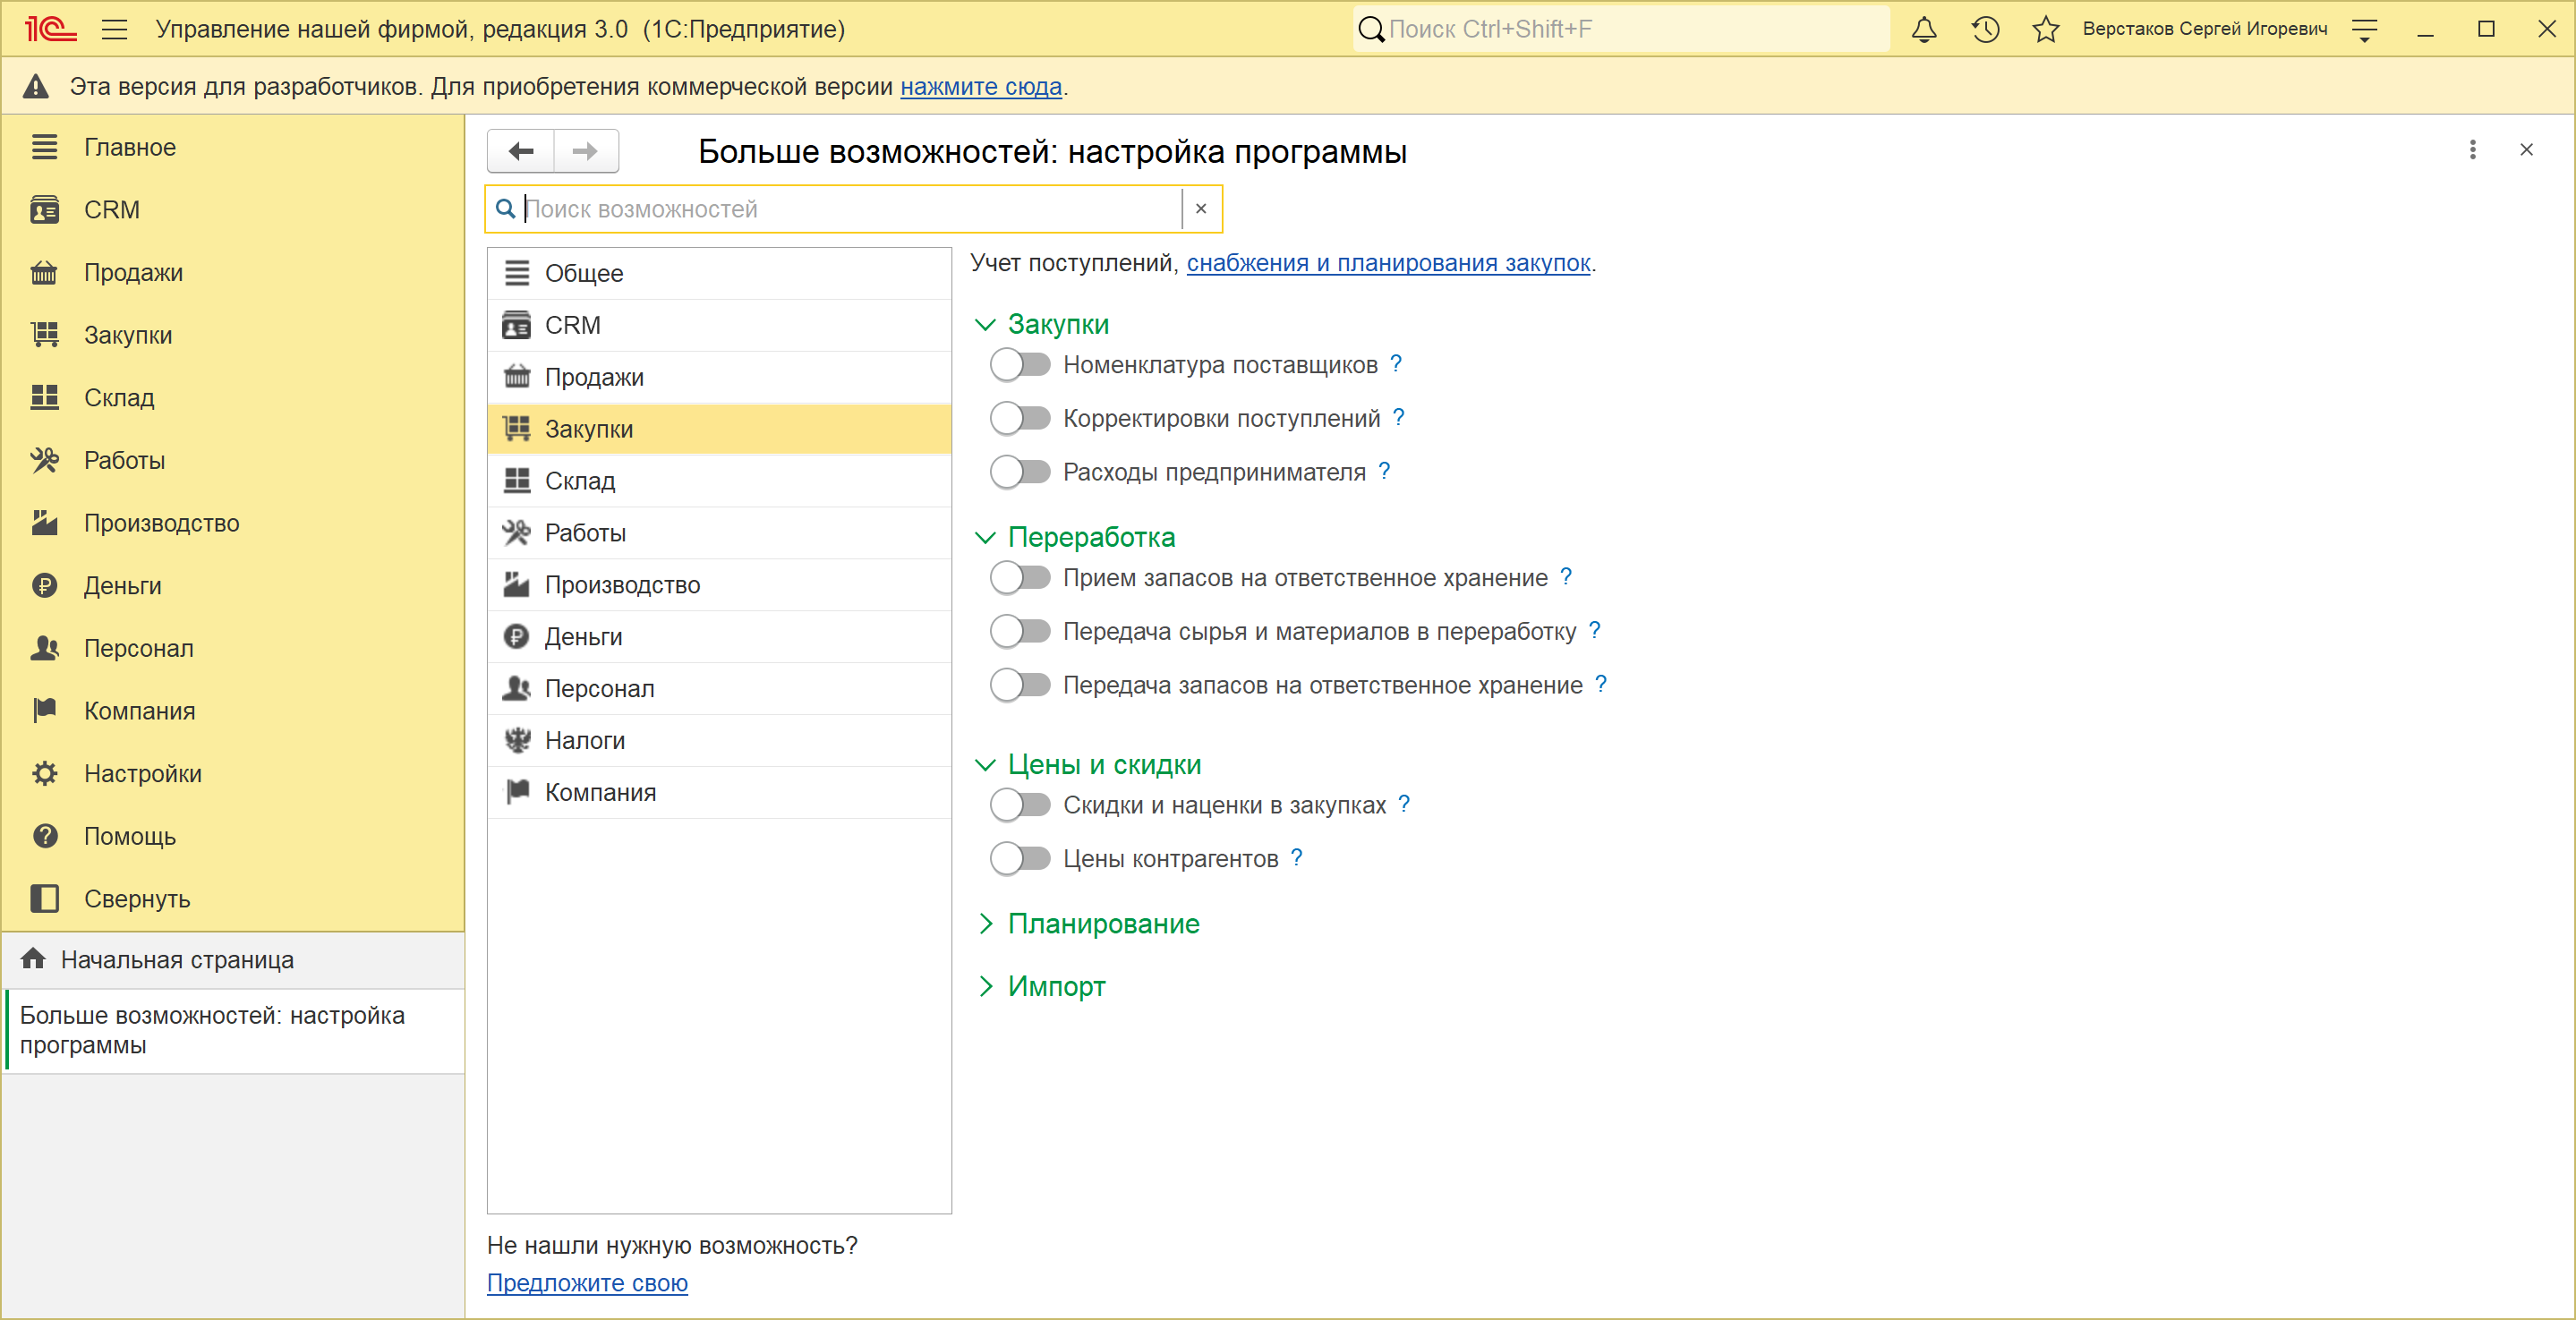Select Работы in settings categories
Image resolution: width=2576 pixels, height=1320 pixels.
point(719,533)
